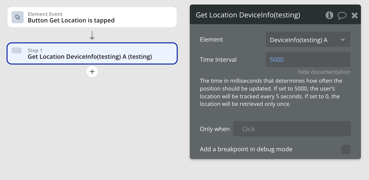Select the Step 1 Get Location action title
The width and height of the screenshot is (369, 180).
pos(90,57)
